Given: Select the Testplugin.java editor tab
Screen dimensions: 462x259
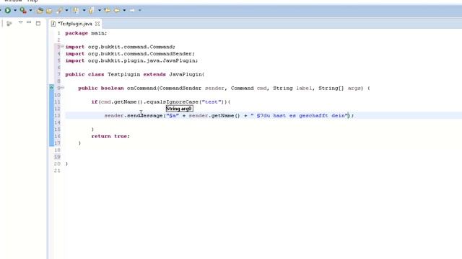Looking at the screenshot, I should coord(75,24).
